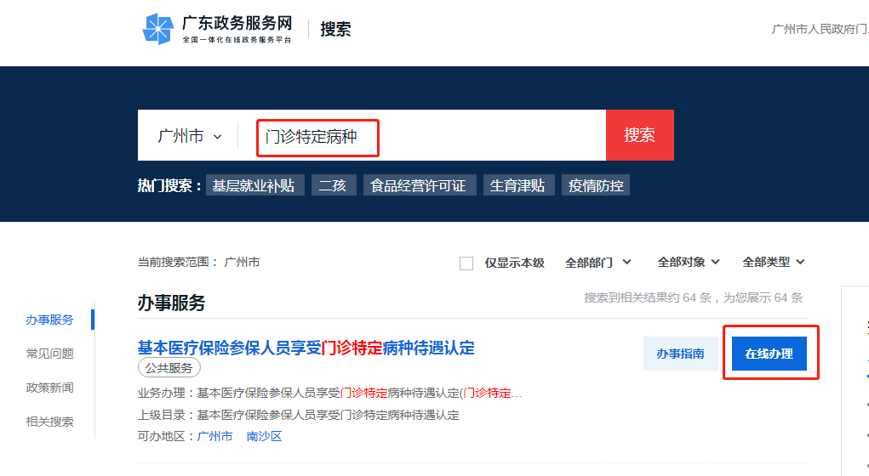Choose hot search tag 生育津贴

[x=517, y=185]
